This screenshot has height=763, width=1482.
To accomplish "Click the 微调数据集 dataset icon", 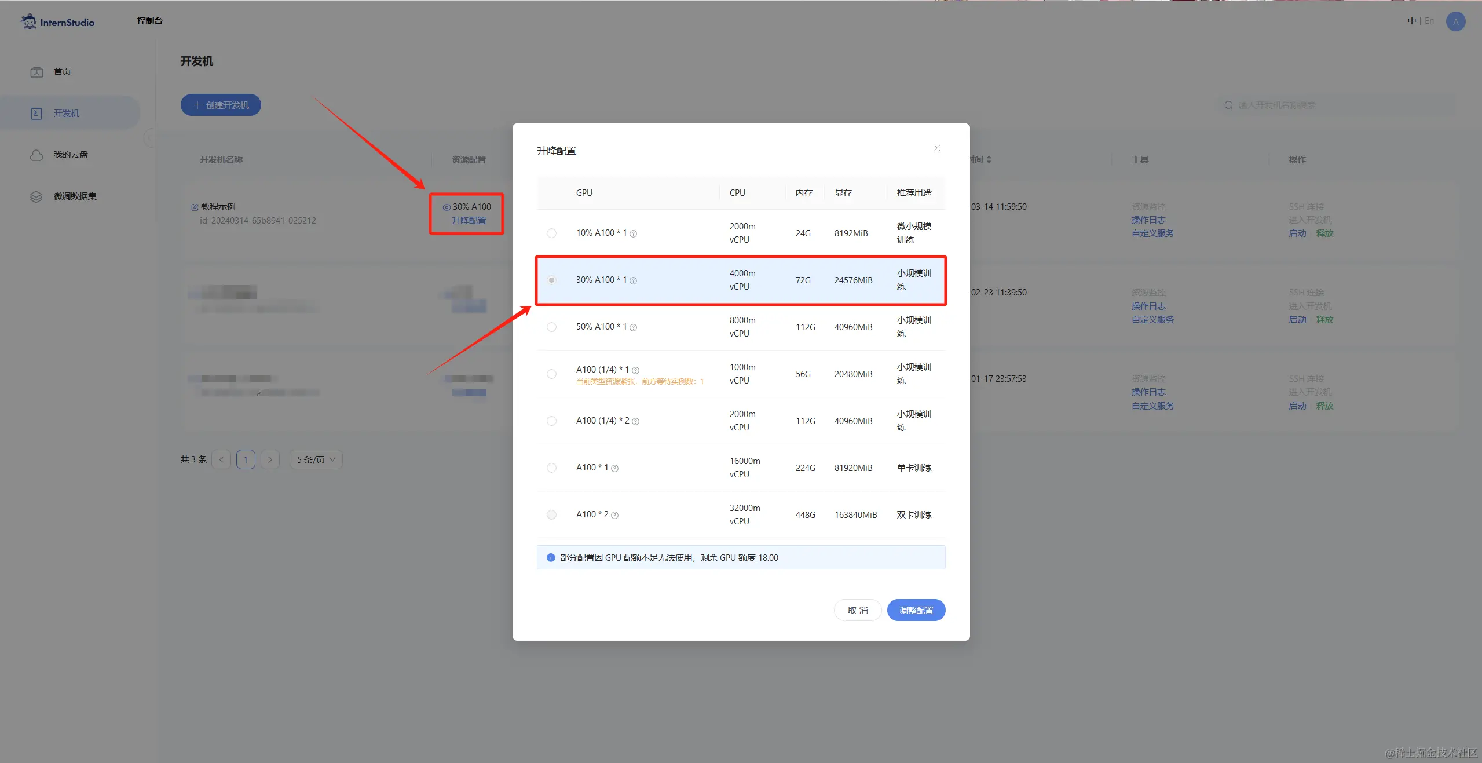I will pos(36,196).
